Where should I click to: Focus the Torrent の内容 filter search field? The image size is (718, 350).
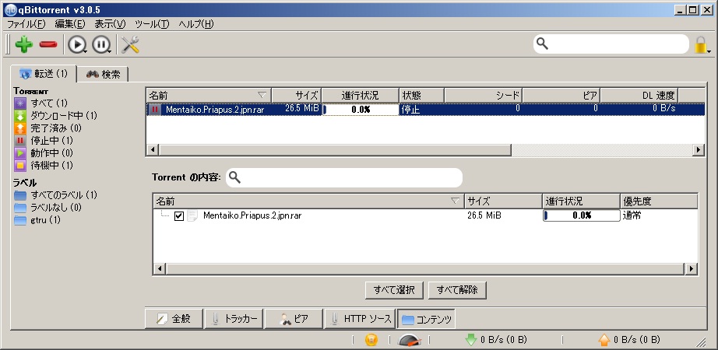pos(350,177)
